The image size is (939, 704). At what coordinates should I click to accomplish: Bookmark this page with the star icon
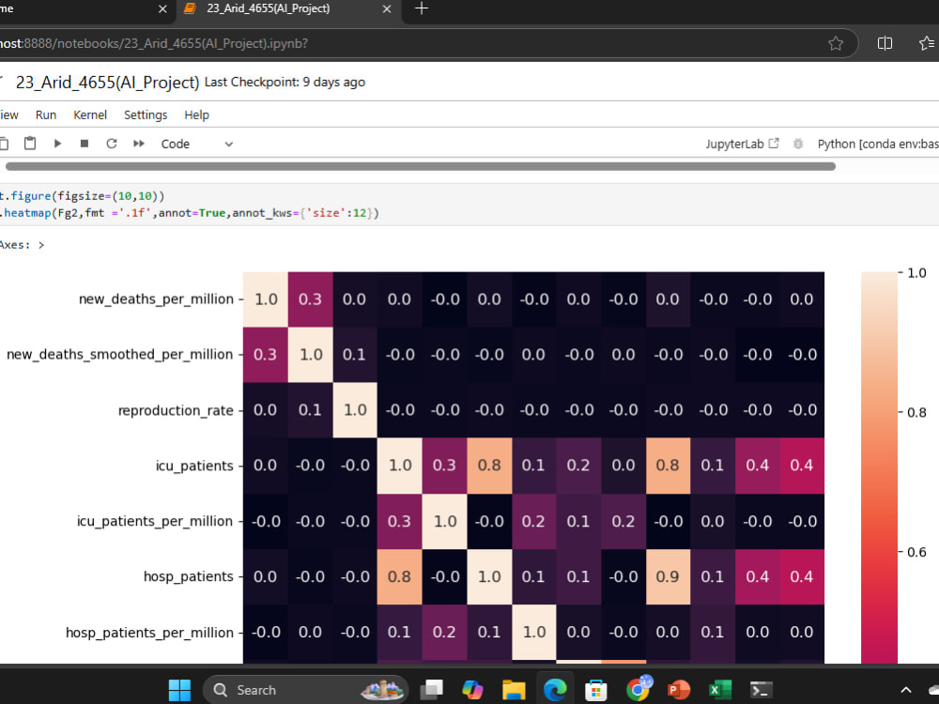[836, 43]
